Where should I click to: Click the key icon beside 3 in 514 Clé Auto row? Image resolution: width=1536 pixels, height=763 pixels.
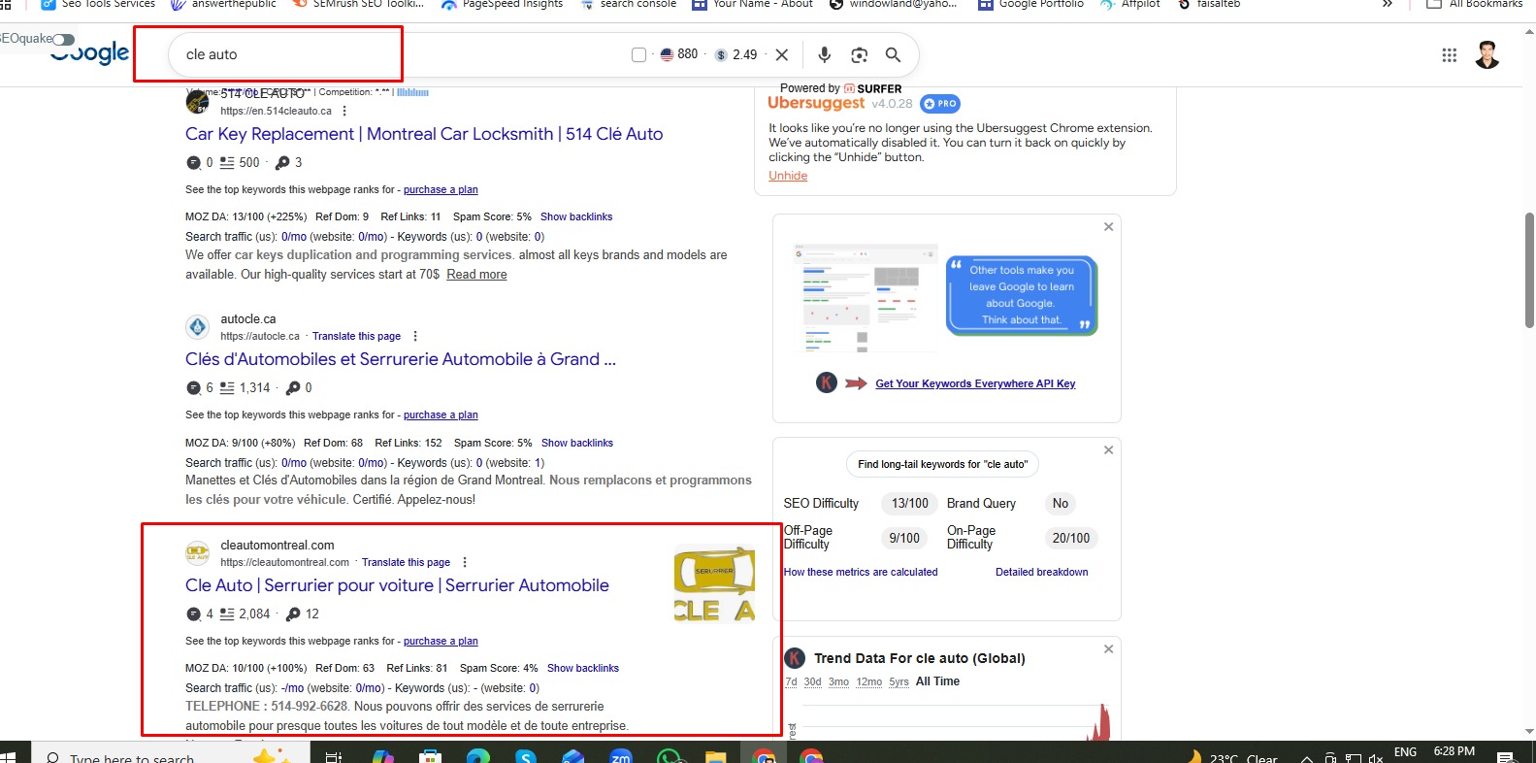[x=282, y=163]
